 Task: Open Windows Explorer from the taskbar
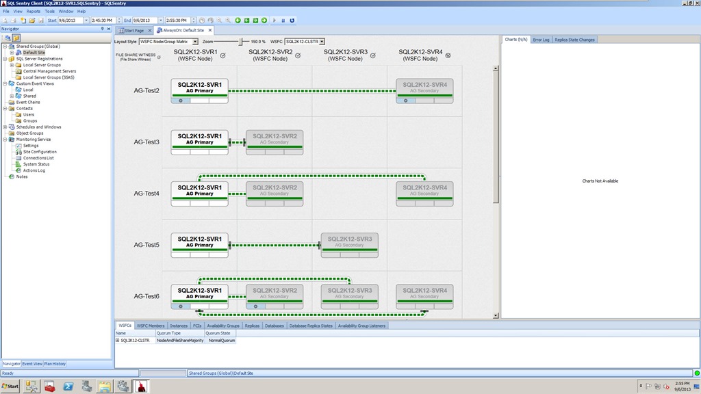[x=105, y=386]
